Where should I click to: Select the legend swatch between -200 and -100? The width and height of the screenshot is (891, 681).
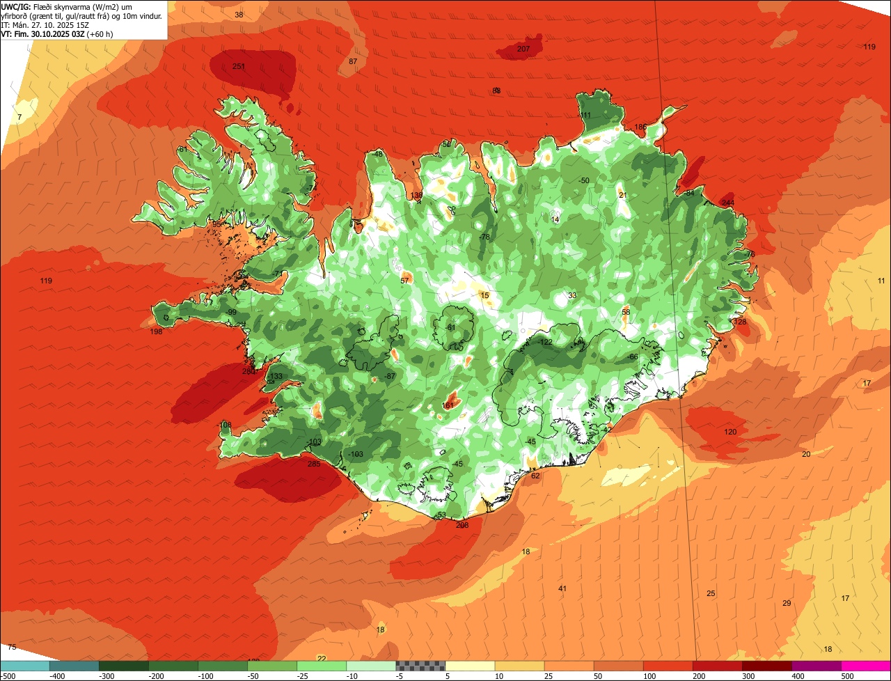[173, 666]
